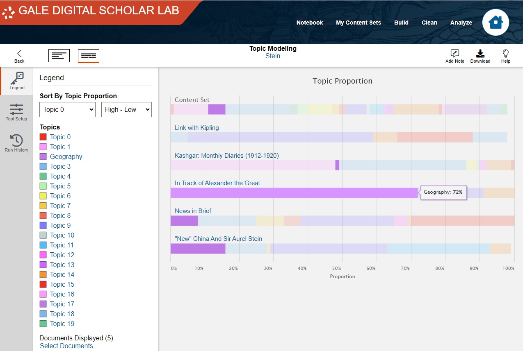The width and height of the screenshot is (523, 351).
Task: Select Topic 7 in legend
Action: [x=60, y=206]
